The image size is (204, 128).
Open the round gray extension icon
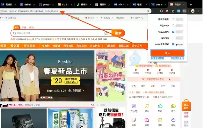(x=161, y=11)
